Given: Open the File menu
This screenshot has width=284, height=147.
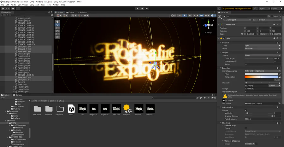Looking at the screenshot, I should pyautogui.click(x=2, y=5).
